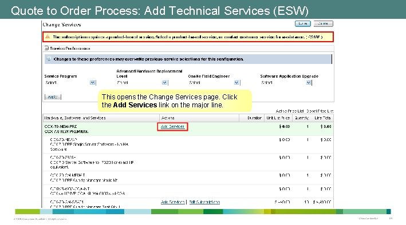Click Add Services link in CCX-70-QM-SEAT1 row
This screenshot has height=225, width=406.
(x=172, y=202)
